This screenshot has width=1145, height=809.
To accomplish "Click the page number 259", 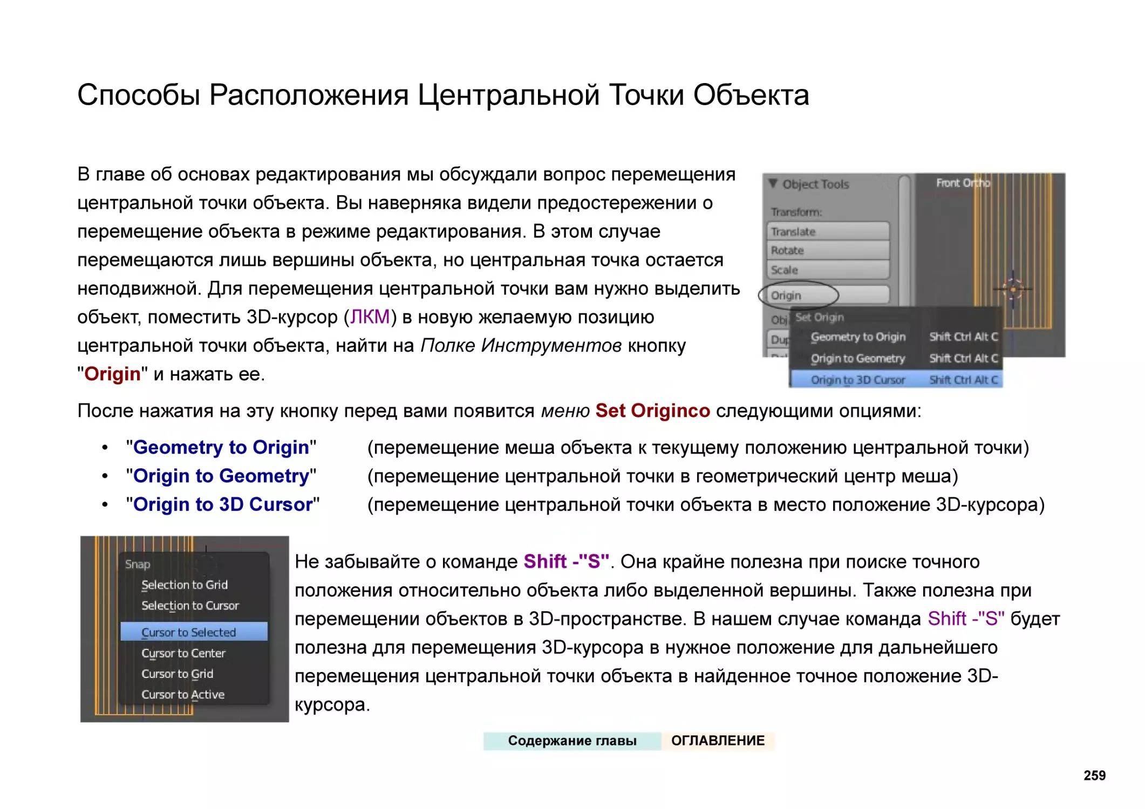I will [x=1094, y=775].
